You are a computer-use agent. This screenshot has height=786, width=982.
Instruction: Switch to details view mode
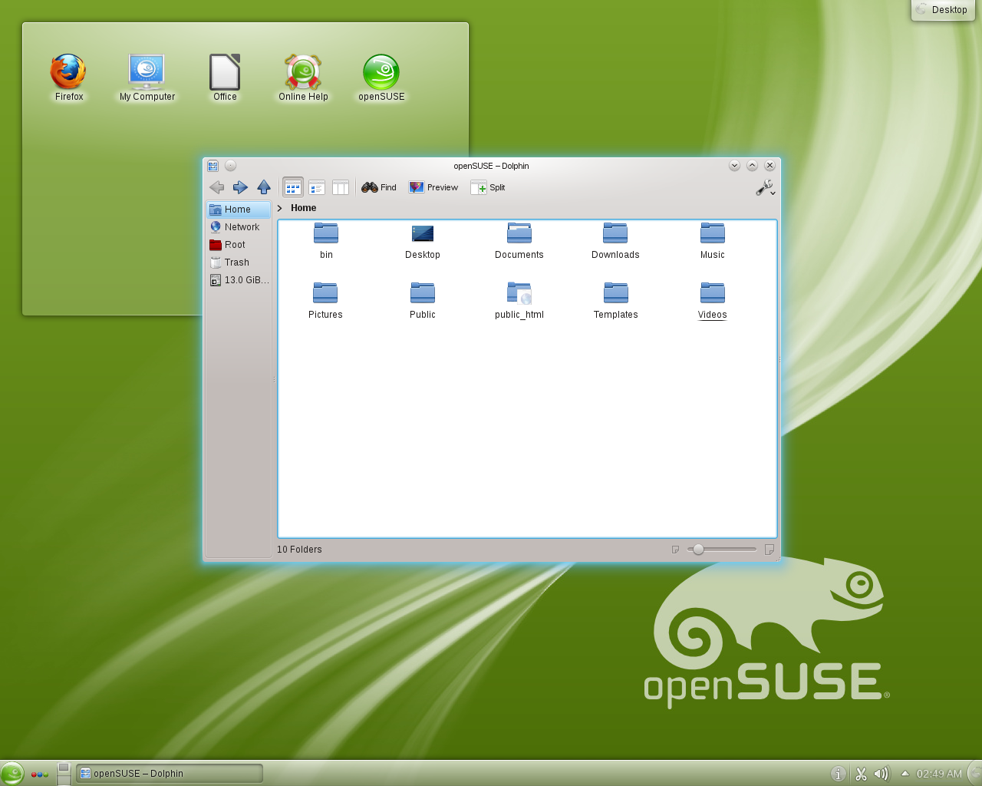click(x=316, y=187)
